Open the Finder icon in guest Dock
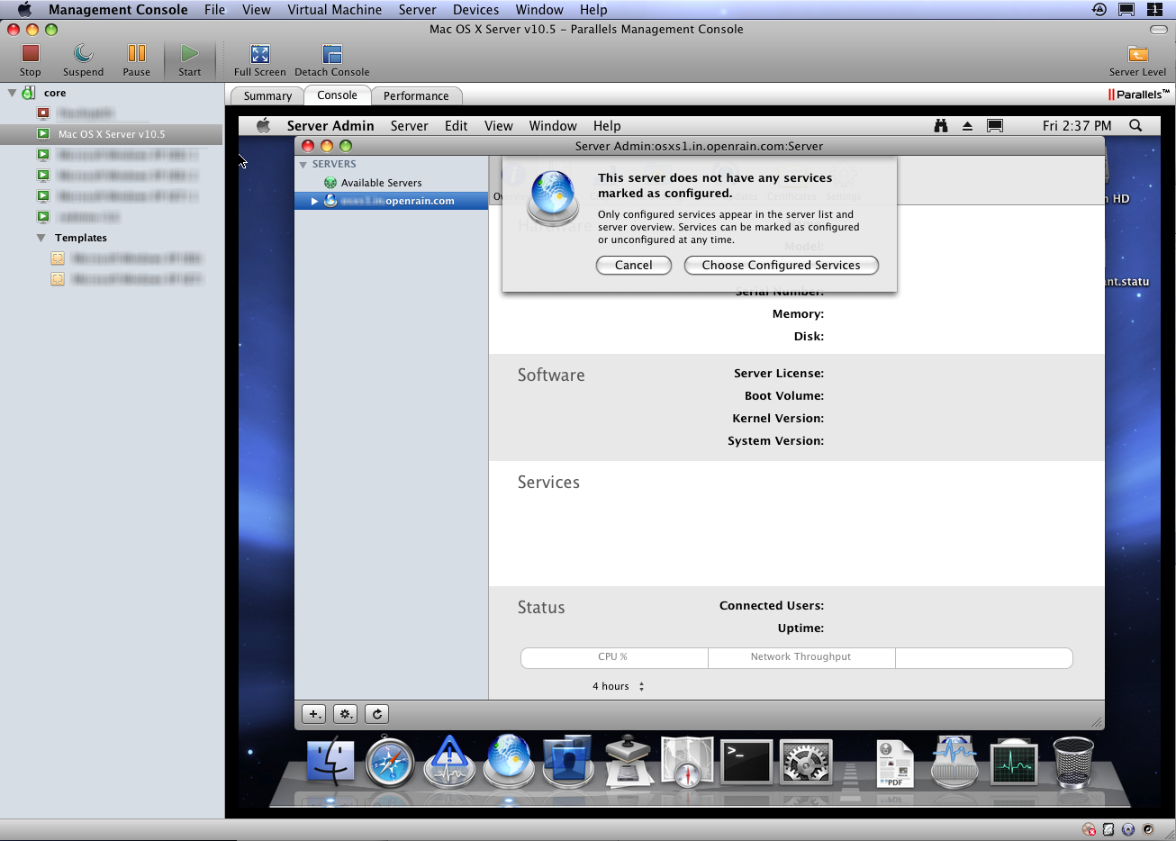The width and height of the screenshot is (1176, 841). coord(330,762)
